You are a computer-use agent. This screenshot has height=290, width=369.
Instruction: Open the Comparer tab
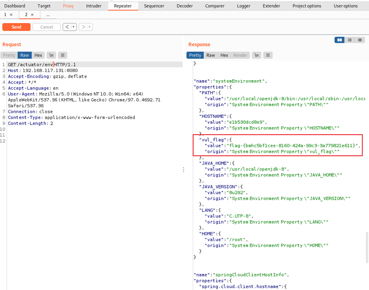215,6
